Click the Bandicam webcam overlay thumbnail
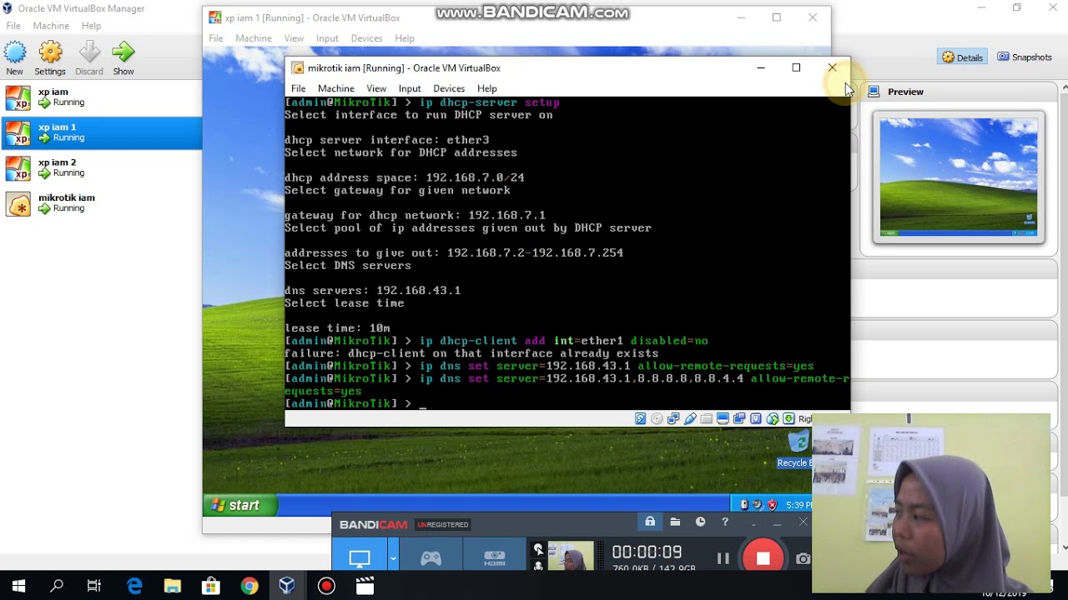The width and height of the screenshot is (1068, 600). (571, 557)
